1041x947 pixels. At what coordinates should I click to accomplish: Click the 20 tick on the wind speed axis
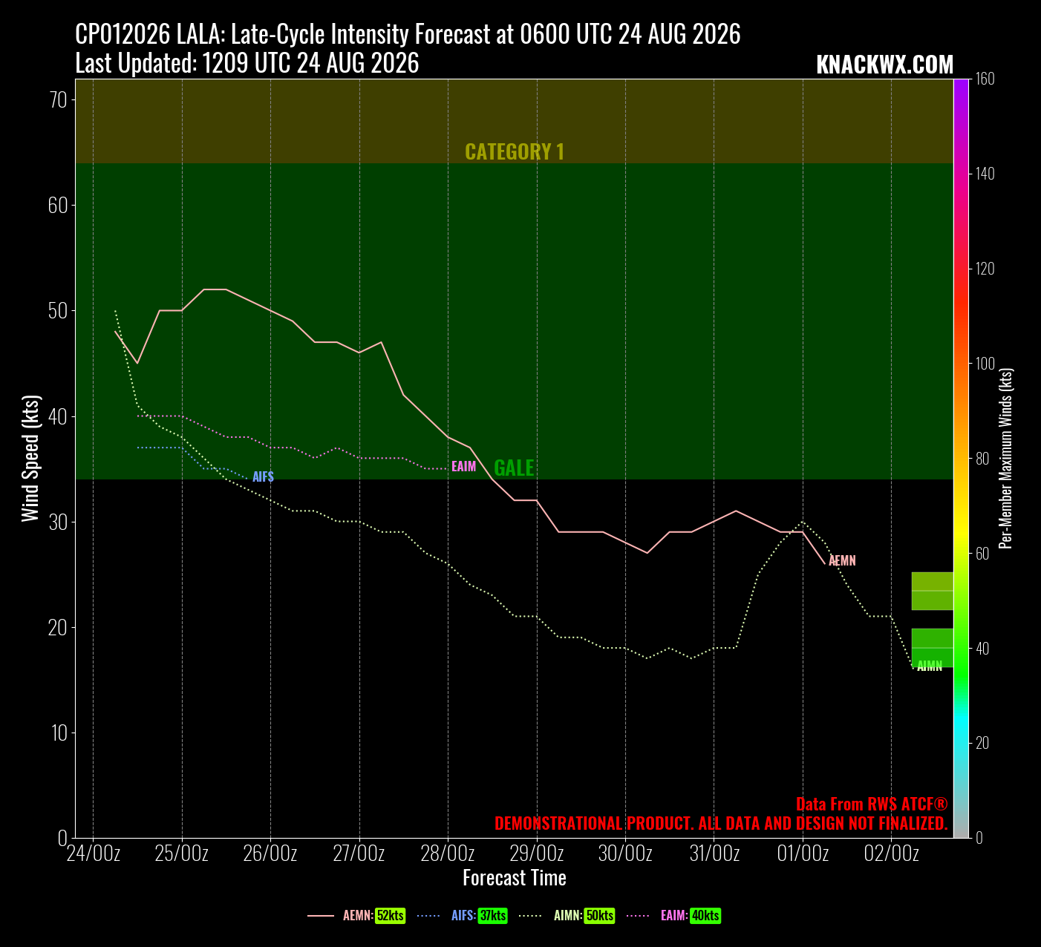(58, 627)
